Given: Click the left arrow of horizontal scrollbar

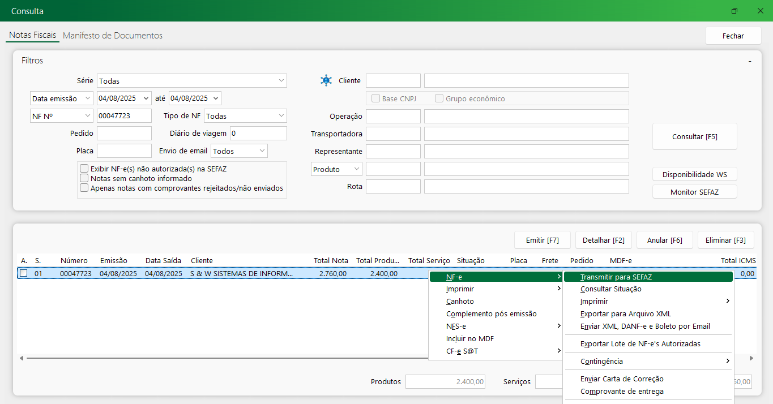Looking at the screenshot, I should click(x=22, y=358).
